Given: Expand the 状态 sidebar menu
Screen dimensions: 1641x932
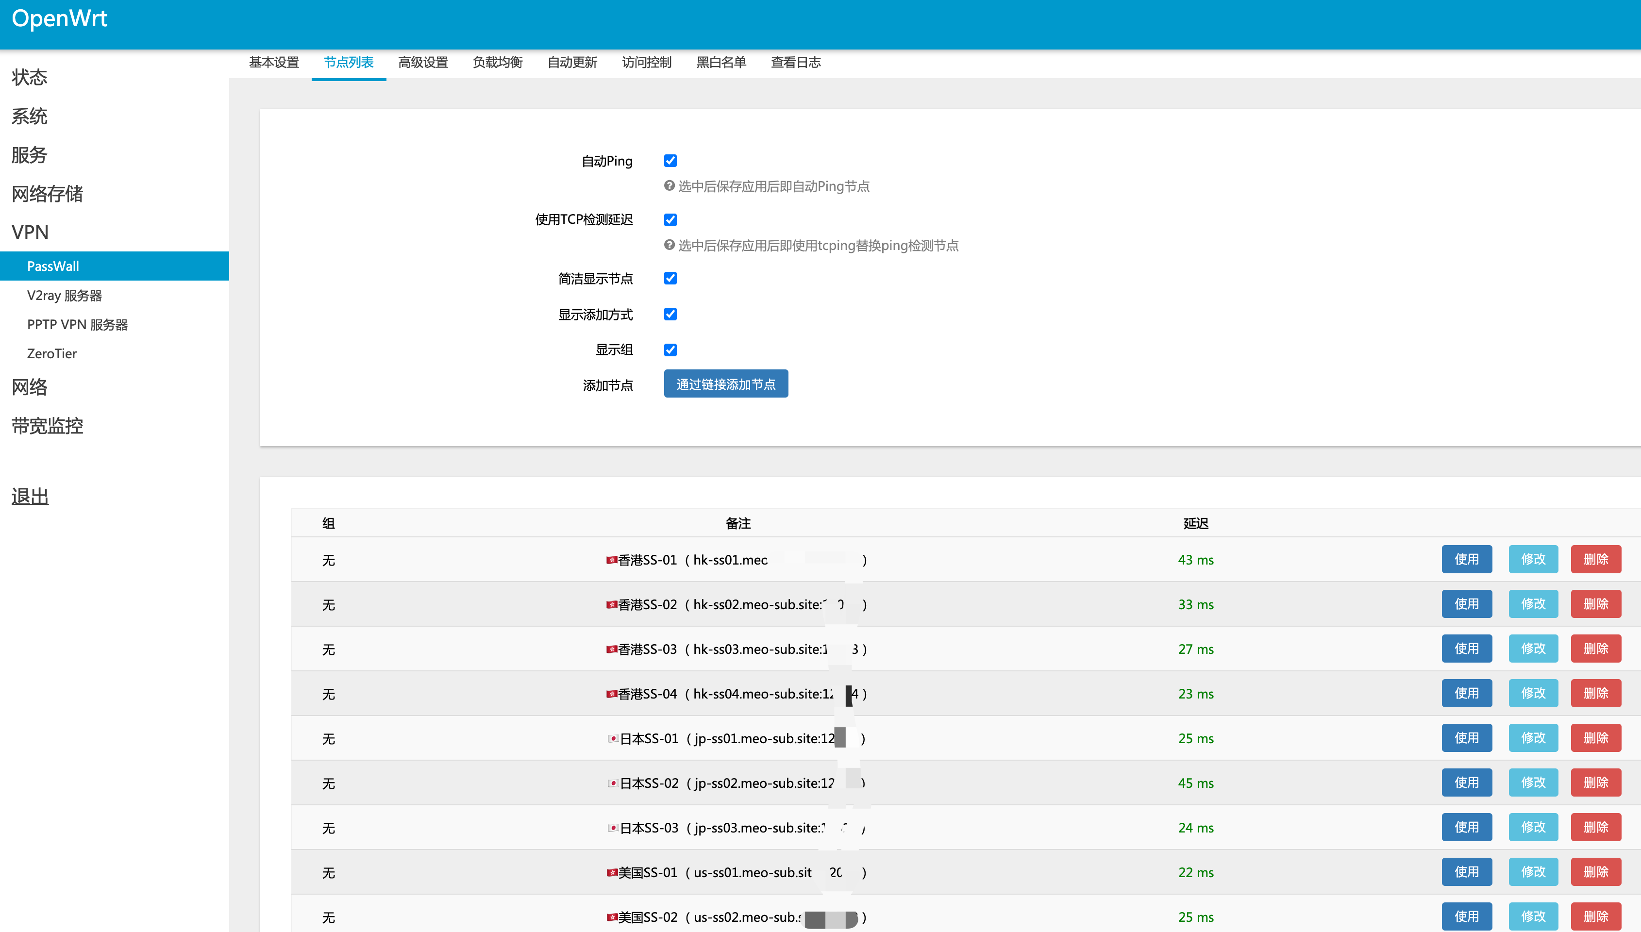Looking at the screenshot, I should 30,77.
